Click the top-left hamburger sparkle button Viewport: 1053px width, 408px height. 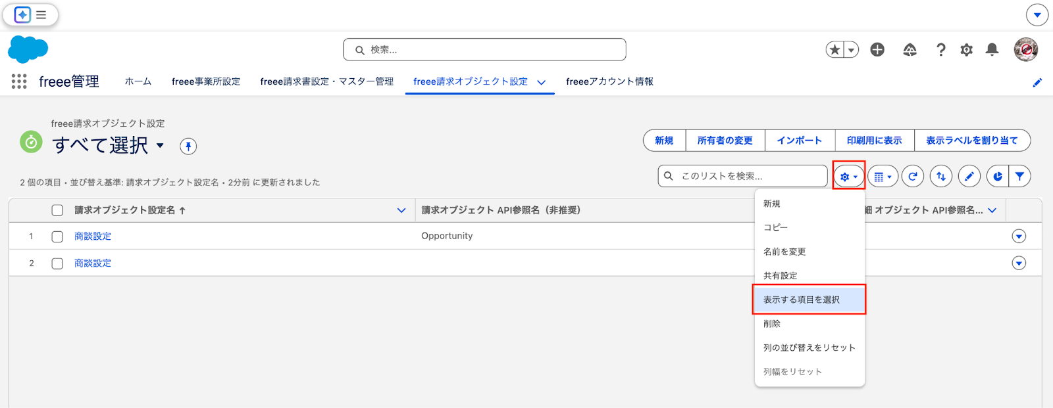pos(30,14)
